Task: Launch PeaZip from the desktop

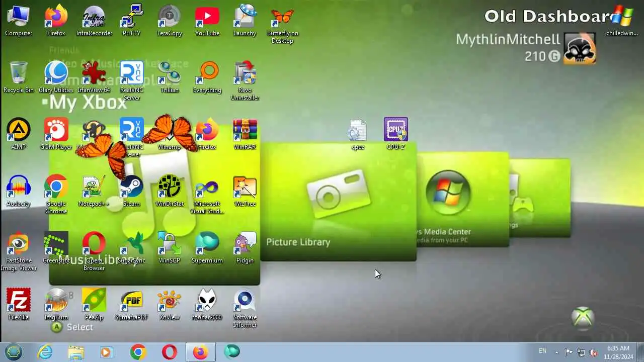Action: (x=94, y=305)
